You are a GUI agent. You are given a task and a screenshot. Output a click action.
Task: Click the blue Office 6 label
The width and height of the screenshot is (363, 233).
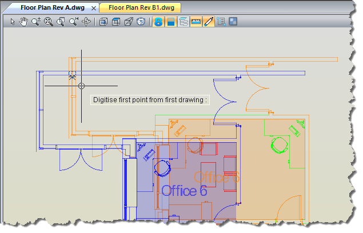[184, 191]
